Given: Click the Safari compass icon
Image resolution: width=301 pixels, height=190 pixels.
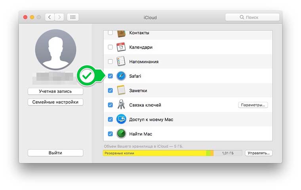Looking at the screenshot, I should tap(121, 76).
